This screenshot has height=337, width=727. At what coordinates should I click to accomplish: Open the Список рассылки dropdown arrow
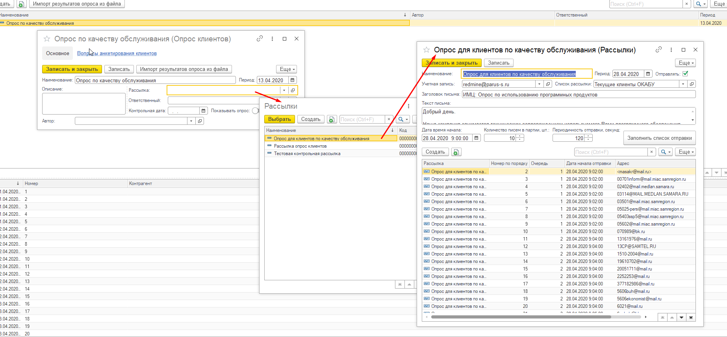click(x=683, y=84)
